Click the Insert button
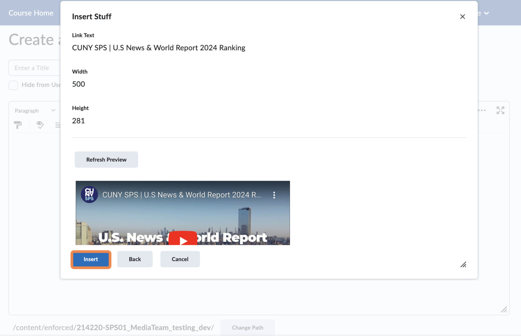 pos(90,259)
